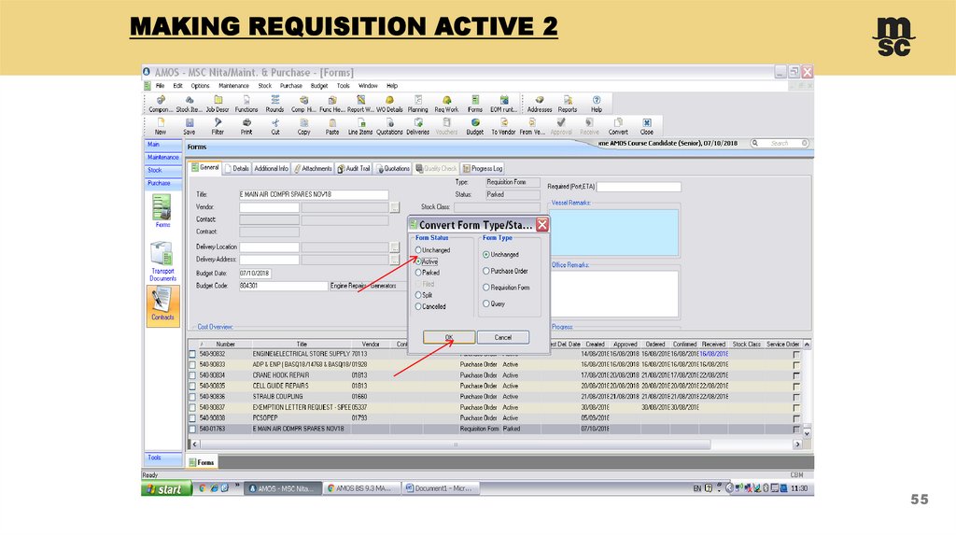Expand the Maintenance sidebar group
956x536 pixels.
[162, 157]
